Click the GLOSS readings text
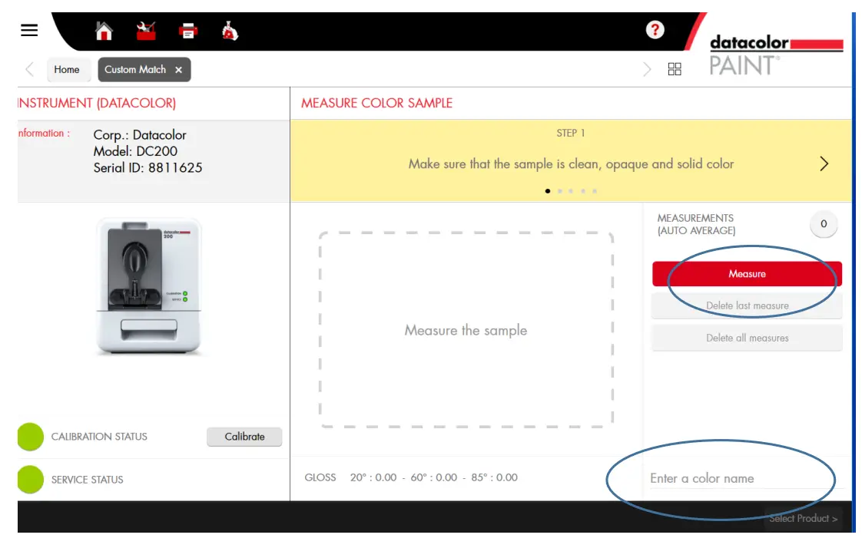 411,477
